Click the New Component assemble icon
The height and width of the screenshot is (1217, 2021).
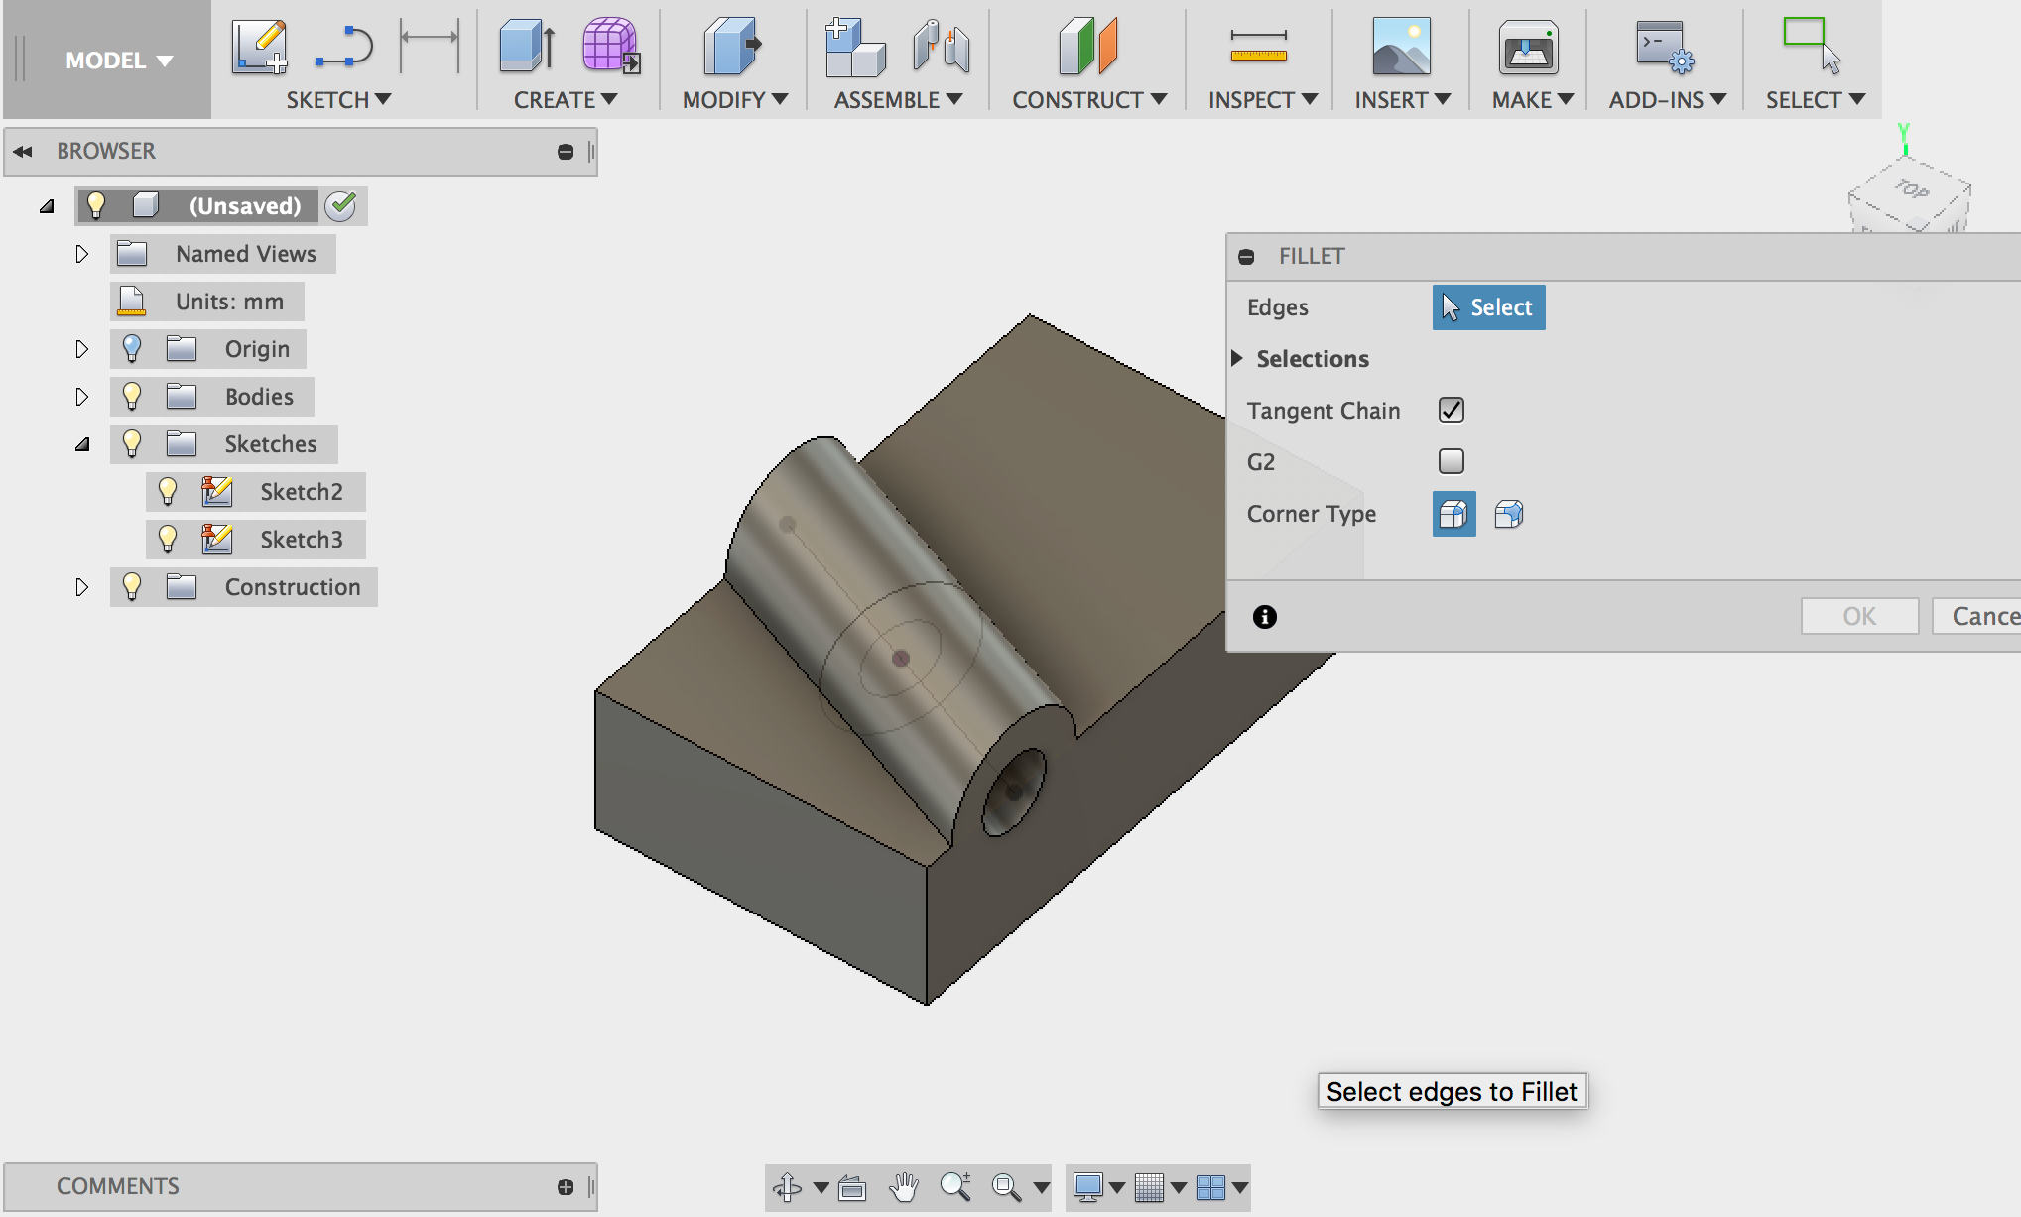point(854,46)
